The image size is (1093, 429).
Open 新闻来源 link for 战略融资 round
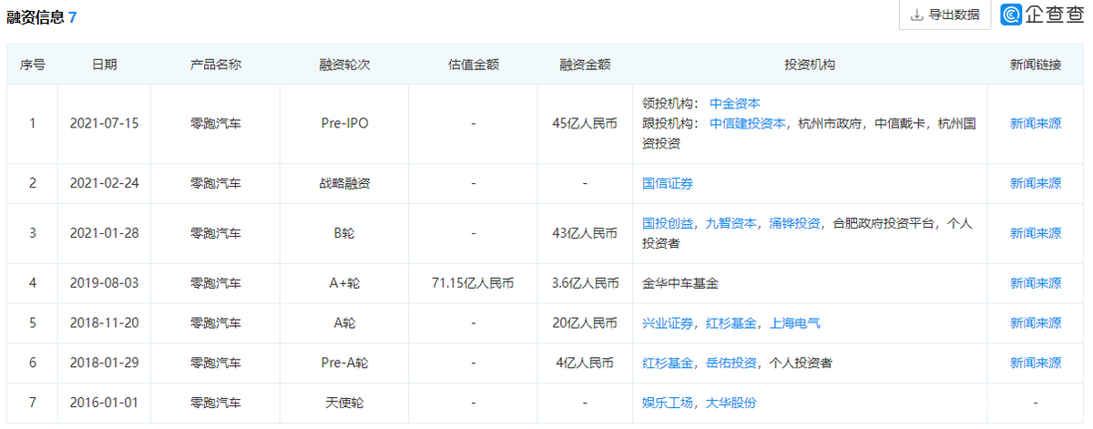tap(1036, 183)
